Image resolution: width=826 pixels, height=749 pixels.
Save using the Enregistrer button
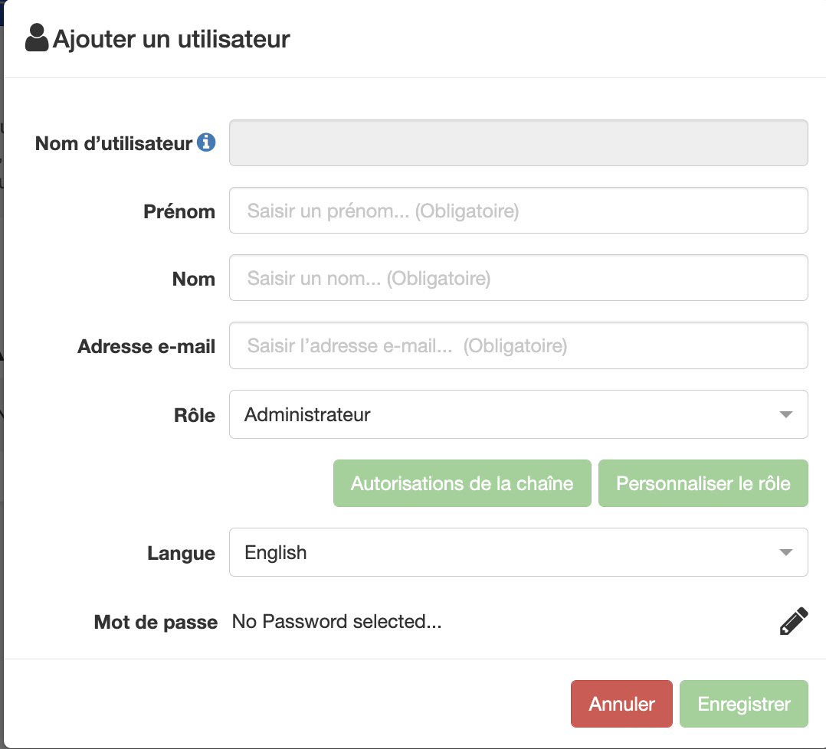point(744,704)
